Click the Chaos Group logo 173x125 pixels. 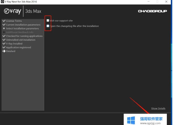[152, 11]
